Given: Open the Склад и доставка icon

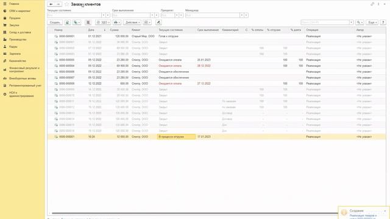Looking at the screenshot, I should click(x=4, y=32).
